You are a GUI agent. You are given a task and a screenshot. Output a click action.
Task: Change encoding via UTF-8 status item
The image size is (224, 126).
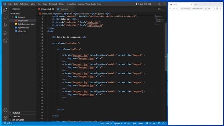click(x=127, y=123)
